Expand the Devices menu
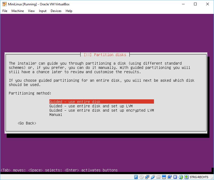214x180 pixels. tap(56, 11)
